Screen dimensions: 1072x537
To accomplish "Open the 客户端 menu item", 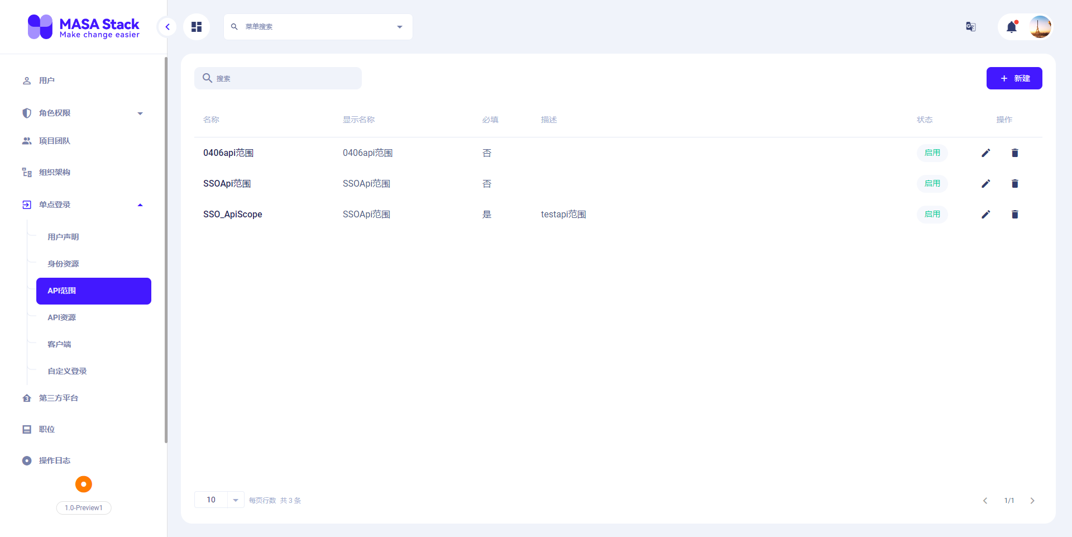I will [60, 344].
